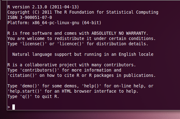Click the "Natural language support" line
This screenshot has width=180, height=119.
pyautogui.click(x=83, y=54)
